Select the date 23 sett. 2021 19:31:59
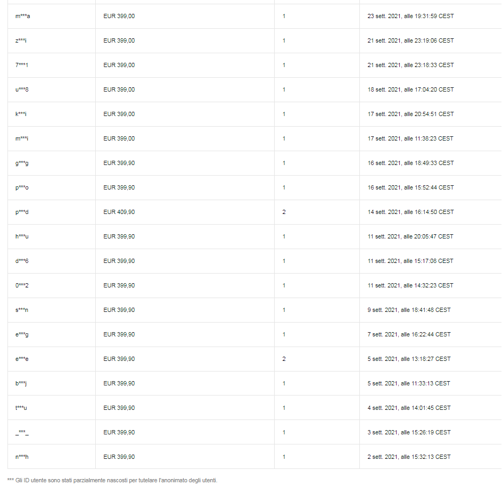502x486 pixels. [x=410, y=16]
